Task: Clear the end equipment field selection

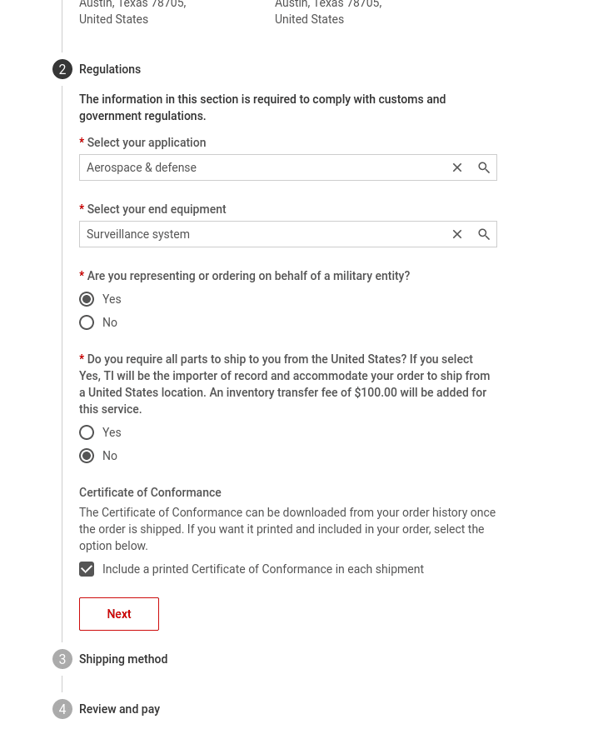Action: pyautogui.click(x=457, y=234)
